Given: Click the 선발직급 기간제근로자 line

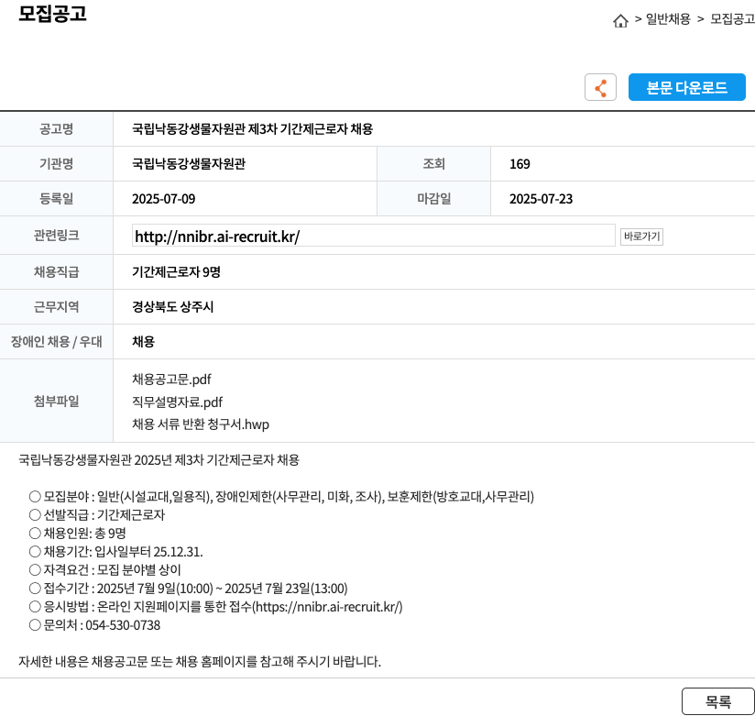Looking at the screenshot, I should 97,515.
